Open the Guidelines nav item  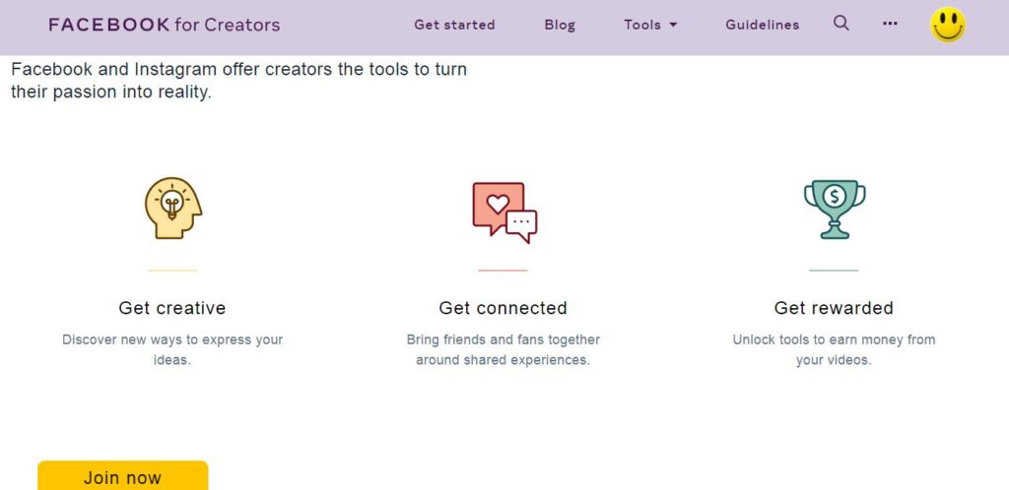coord(763,25)
